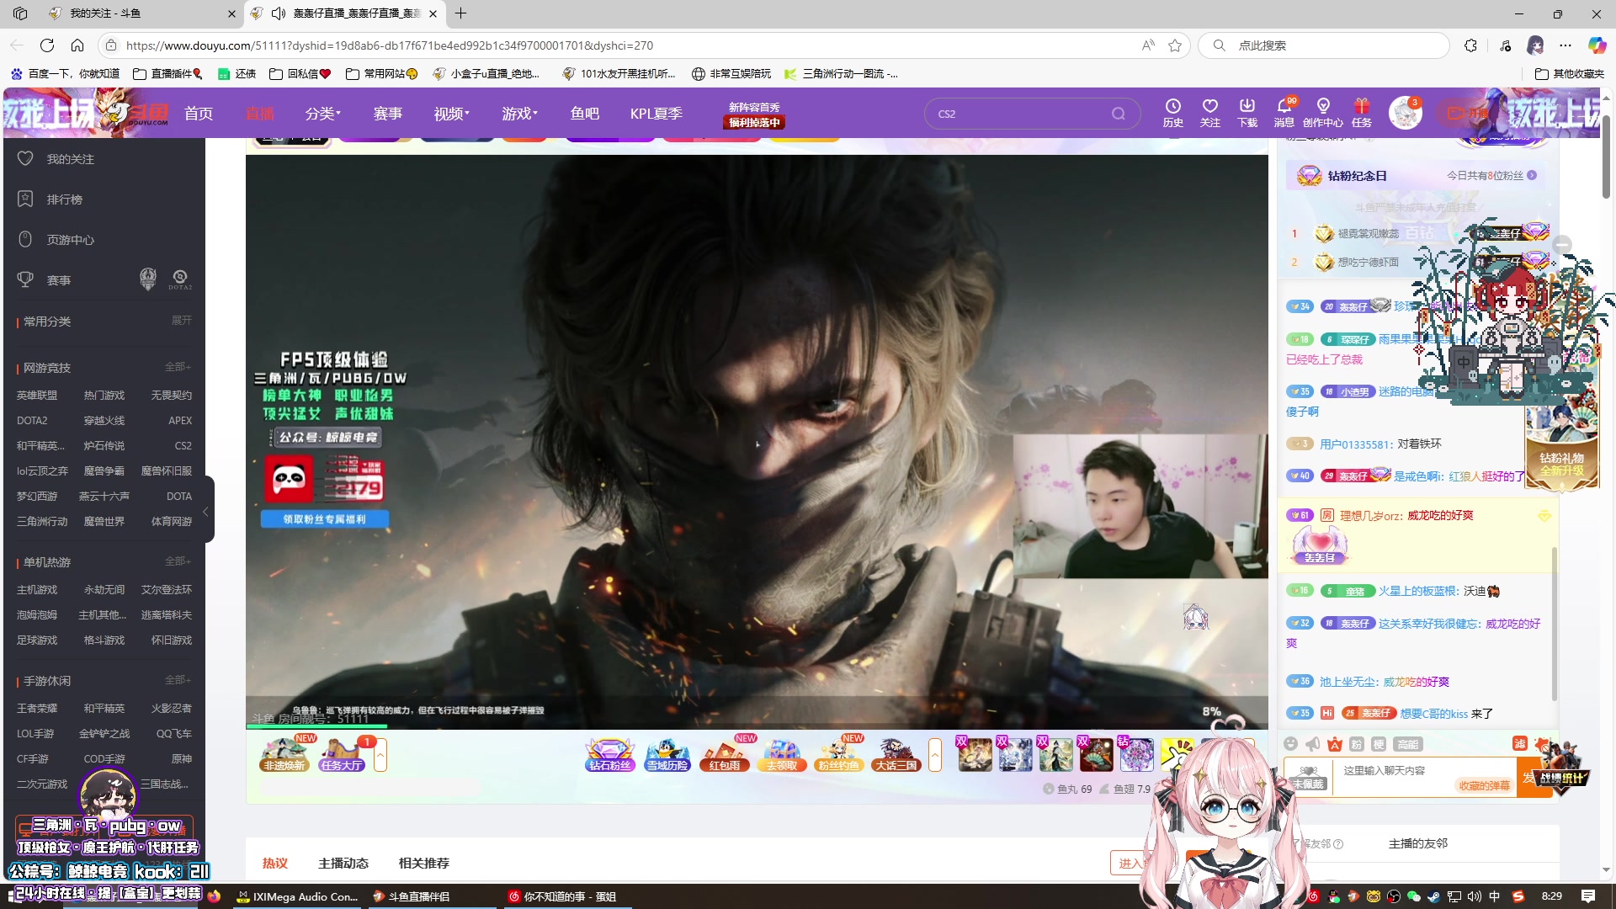Image resolution: width=1616 pixels, height=909 pixels.
Task: Open 鱼吧 in the nav bar
Action: click(x=585, y=114)
